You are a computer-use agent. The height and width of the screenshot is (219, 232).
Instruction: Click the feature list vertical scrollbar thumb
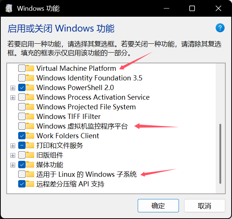tap(220, 154)
